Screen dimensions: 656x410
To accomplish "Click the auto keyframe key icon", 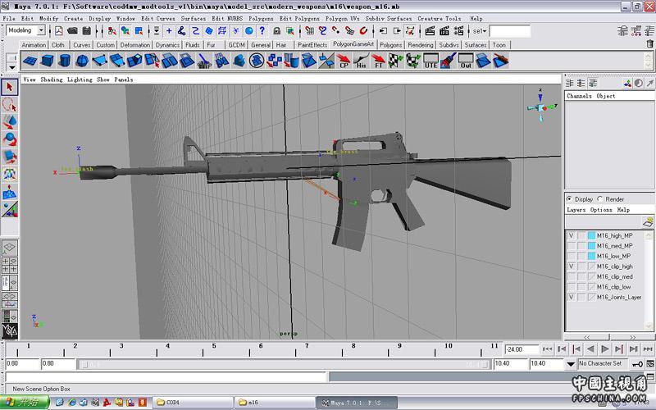I will point(637,364).
